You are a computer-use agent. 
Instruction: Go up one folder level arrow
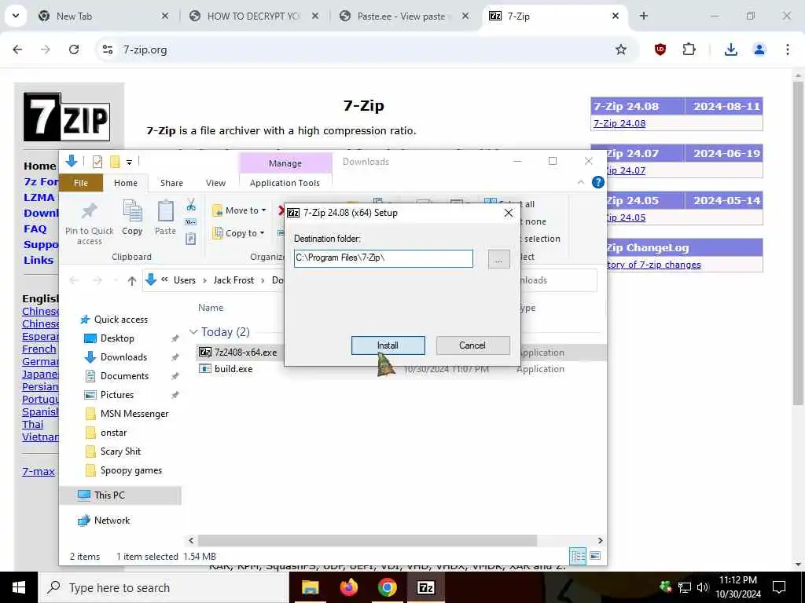click(x=132, y=280)
